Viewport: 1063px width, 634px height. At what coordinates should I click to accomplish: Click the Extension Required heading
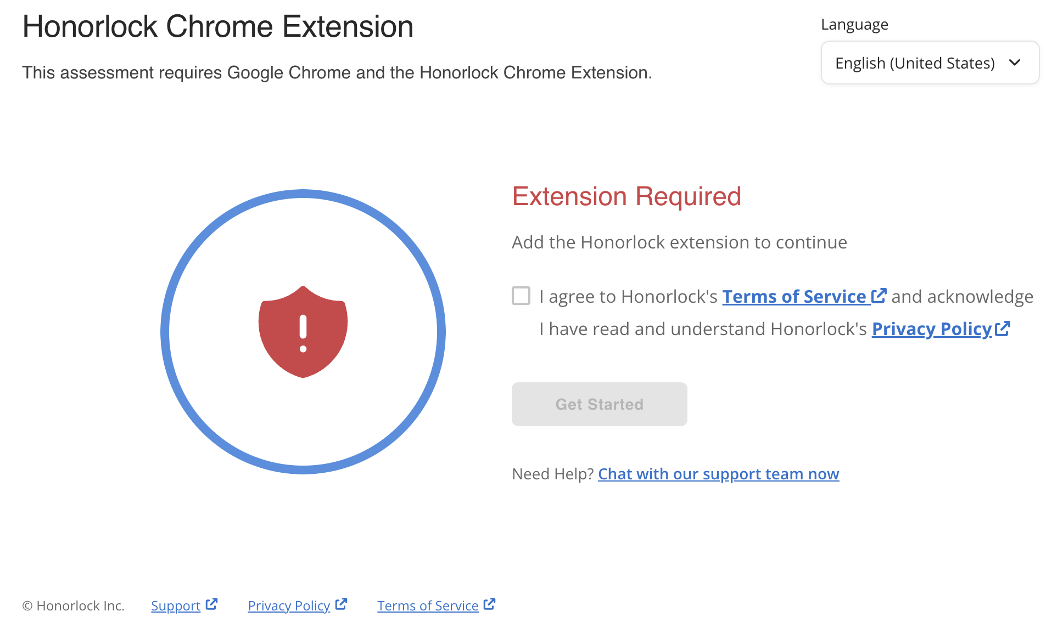point(626,196)
